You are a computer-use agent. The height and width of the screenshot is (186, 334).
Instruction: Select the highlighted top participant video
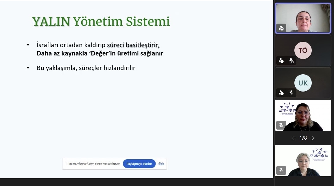point(303,17)
